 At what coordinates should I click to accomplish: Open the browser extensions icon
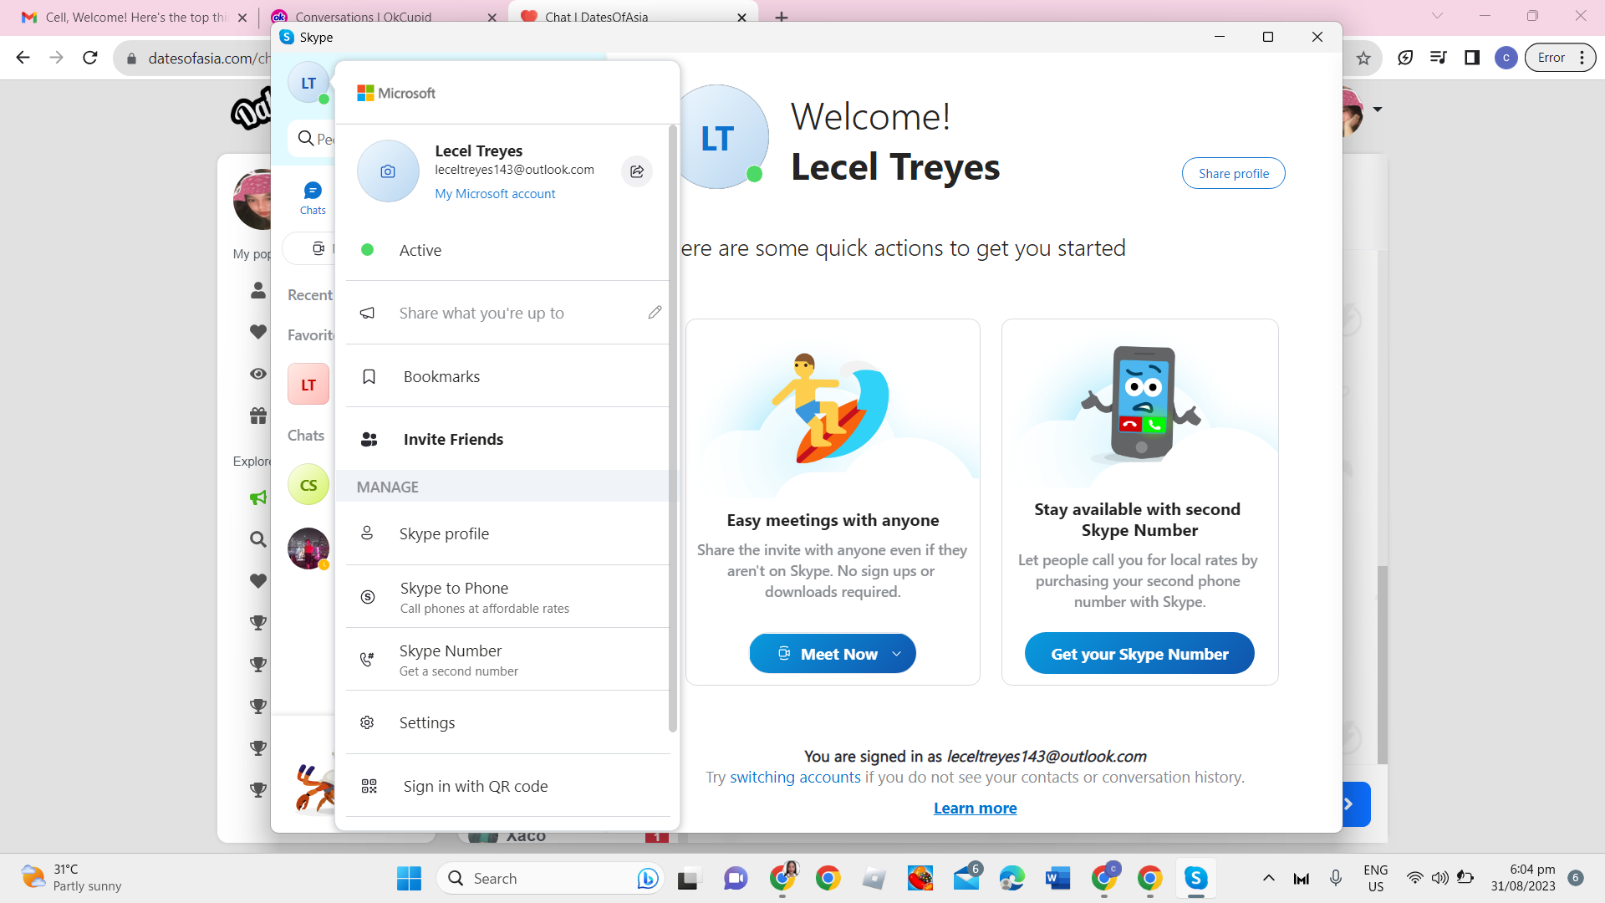click(1405, 58)
